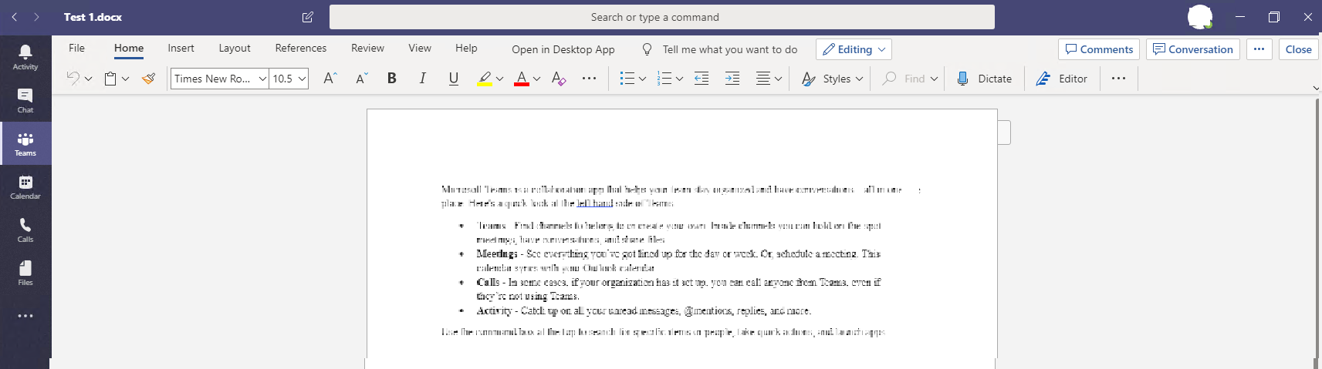Open the font name dropdown
Image resolution: width=1322 pixels, height=369 pixels.
tap(262, 79)
